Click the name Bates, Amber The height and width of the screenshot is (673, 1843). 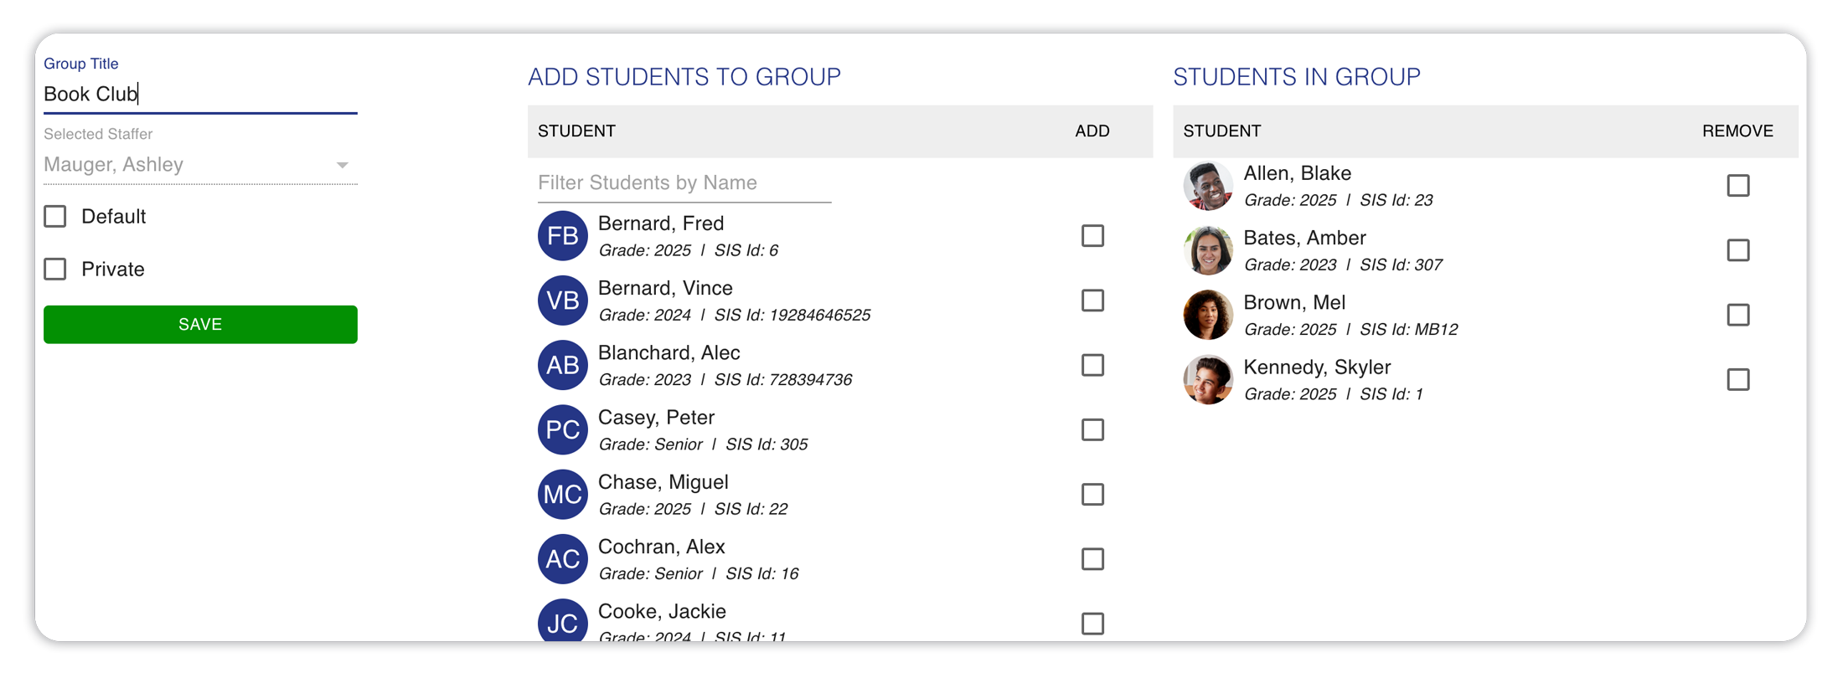click(1304, 238)
